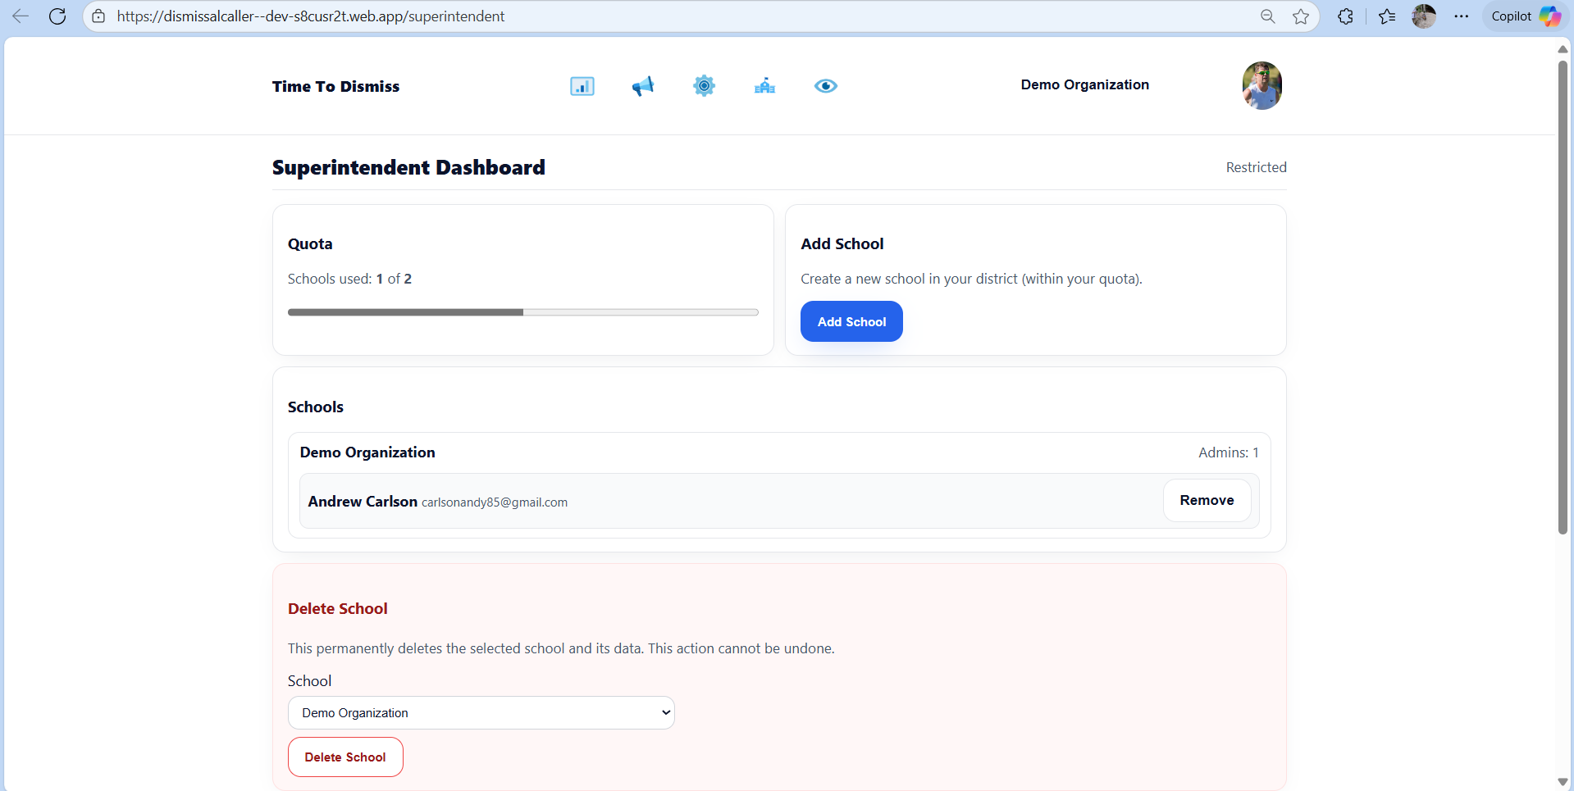
Task: Open the bar chart dashboard icon
Action: click(582, 86)
